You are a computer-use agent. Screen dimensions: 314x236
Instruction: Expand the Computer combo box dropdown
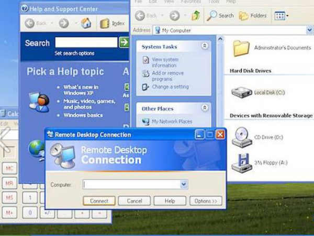click(x=184, y=184)
